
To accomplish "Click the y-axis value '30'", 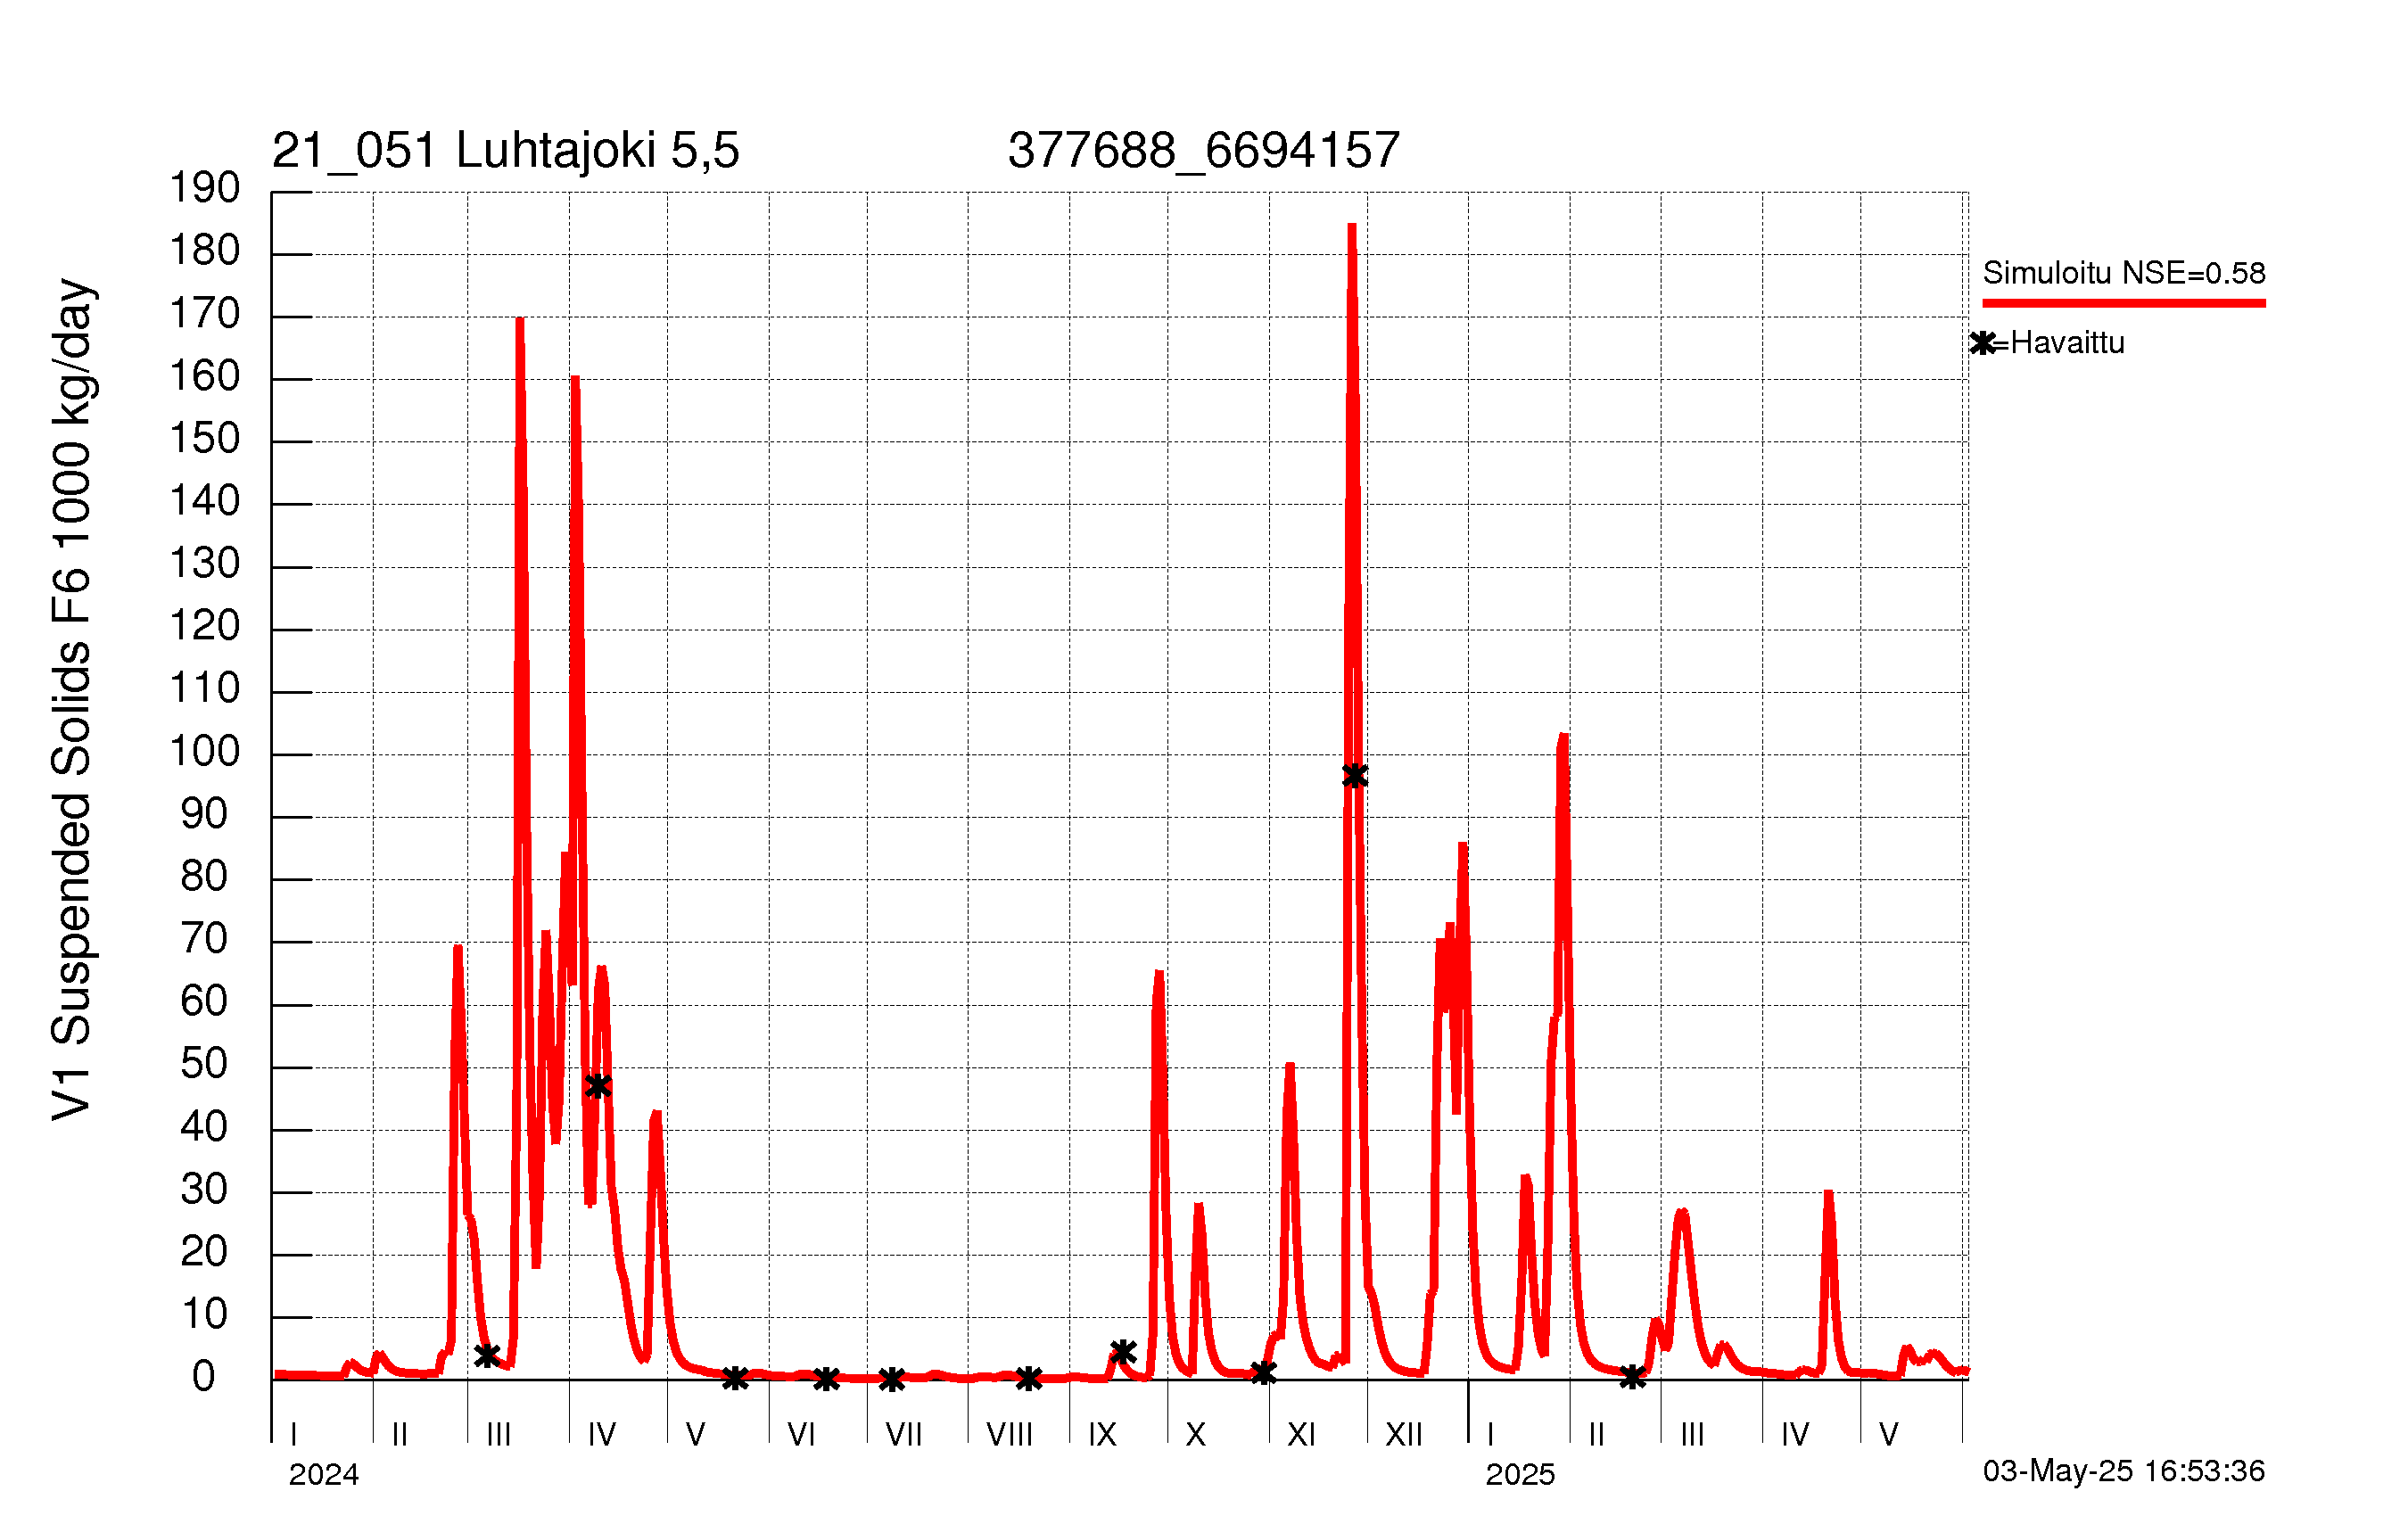I will [x=204, y=1190].
